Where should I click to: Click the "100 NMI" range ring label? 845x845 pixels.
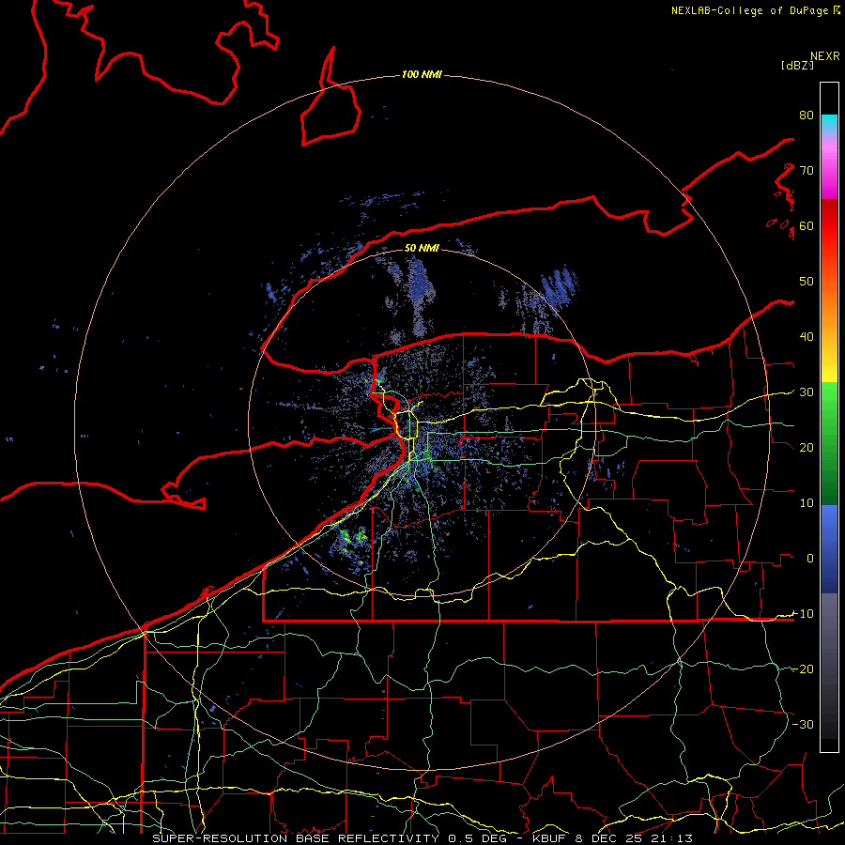tap(422, 74)
